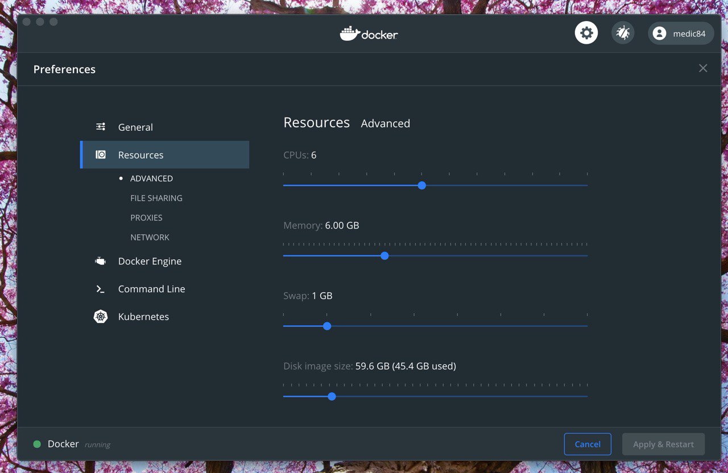This screenshot has height=473, width=728.
Task: Click the Command Line prompt icon
Action: click(x=100, y=289)
